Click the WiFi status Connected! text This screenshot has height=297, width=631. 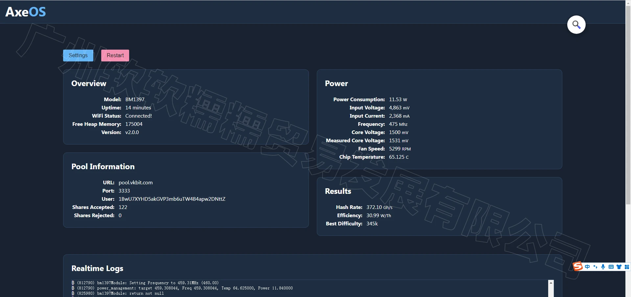pyautogui.click(x=138, y=116)
